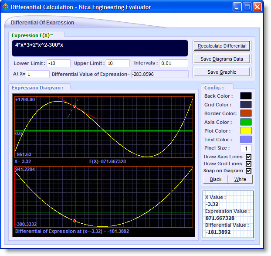The height and width of the screenshot is (256, 271).
Task: Choose the Text Color swatch
Action: [x=246, y=140]
